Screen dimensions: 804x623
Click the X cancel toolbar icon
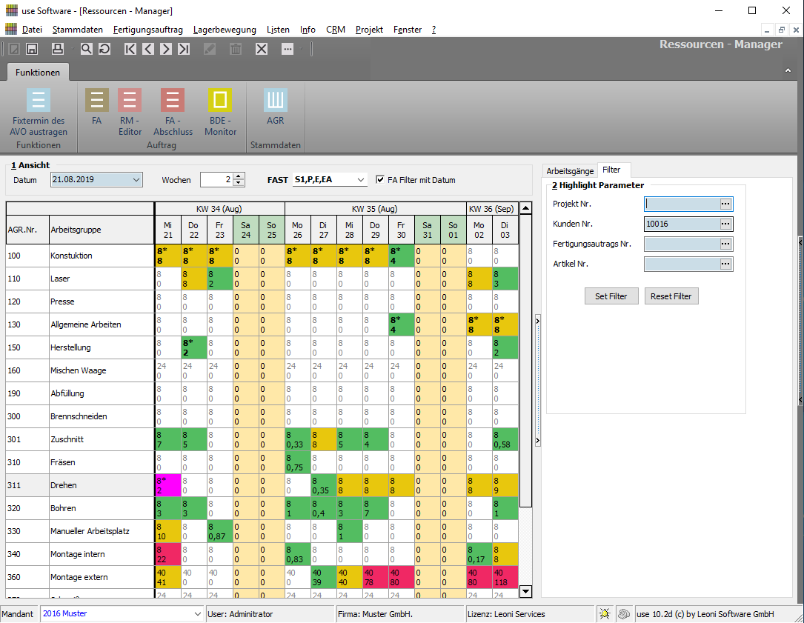click(x=262, y=49)
